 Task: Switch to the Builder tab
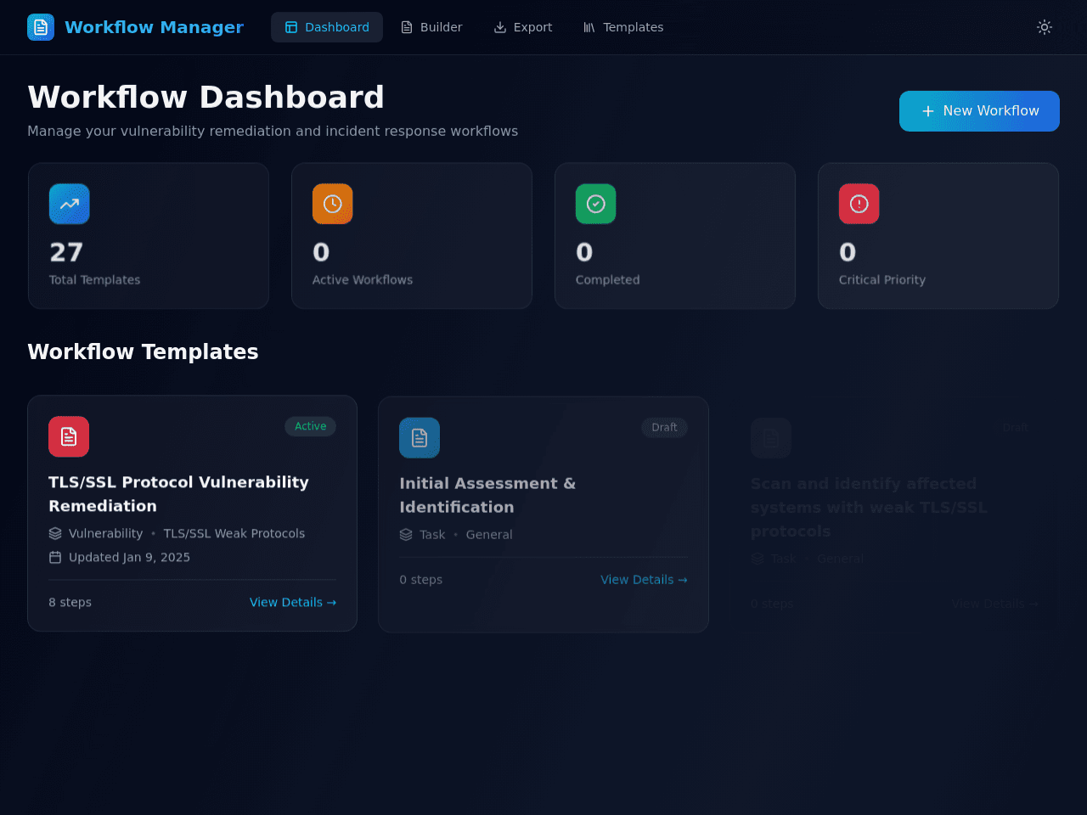tap(431, 27)
